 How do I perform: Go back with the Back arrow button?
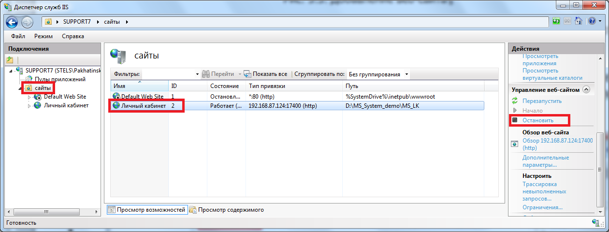(x=12, y=22)
